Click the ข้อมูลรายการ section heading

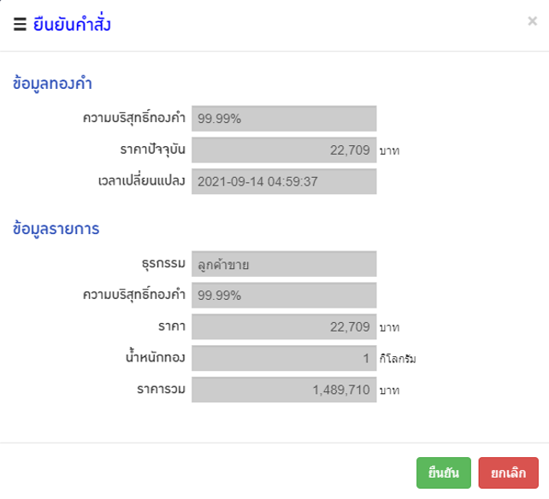[x=56, y=229]
